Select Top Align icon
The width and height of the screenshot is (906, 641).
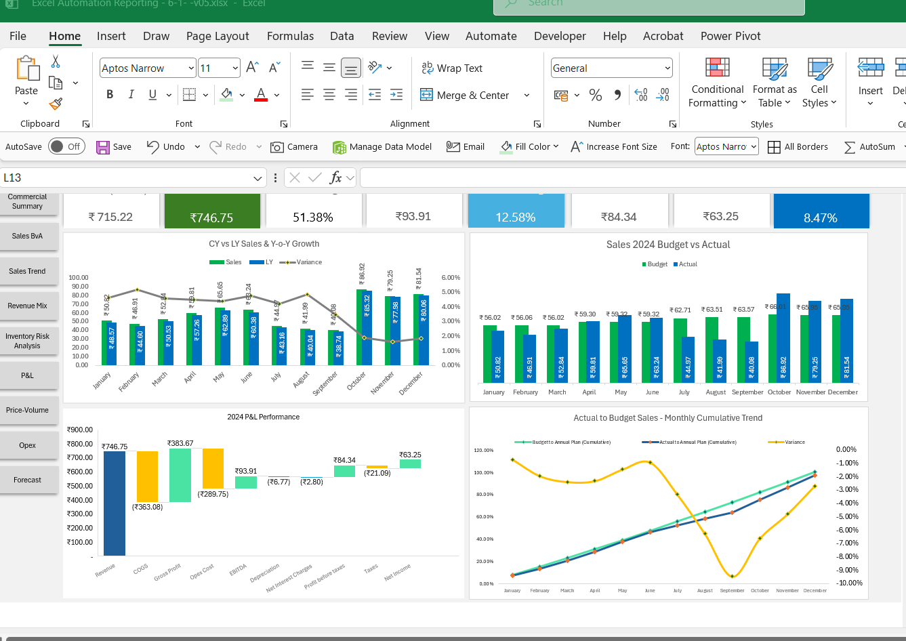(308, 66)
